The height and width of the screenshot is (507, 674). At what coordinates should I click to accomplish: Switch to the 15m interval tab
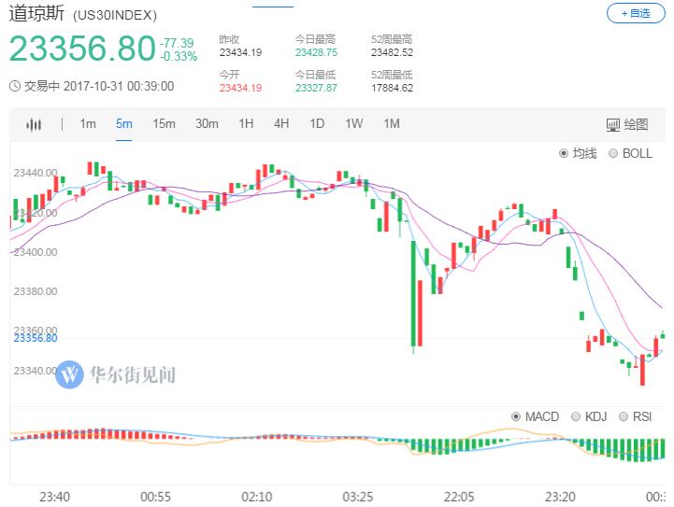pos(164,124)
